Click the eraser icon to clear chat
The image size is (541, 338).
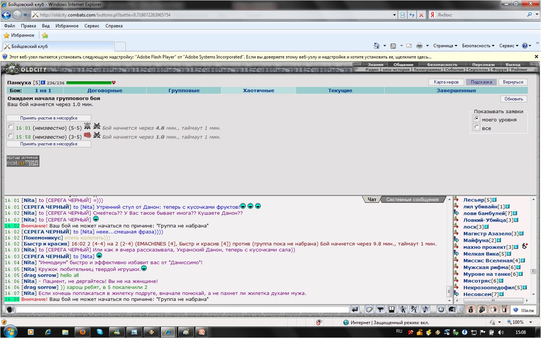pyautogui.click(x=369, y=310)
